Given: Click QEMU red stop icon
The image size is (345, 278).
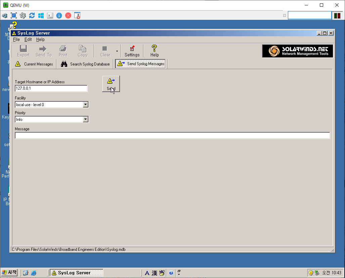Looking at the screenshot, I should click(x=68, y=15).
